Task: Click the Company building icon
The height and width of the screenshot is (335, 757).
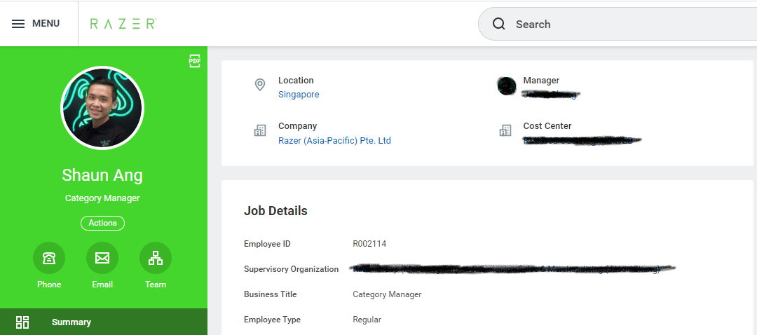Action: (260, 130)
